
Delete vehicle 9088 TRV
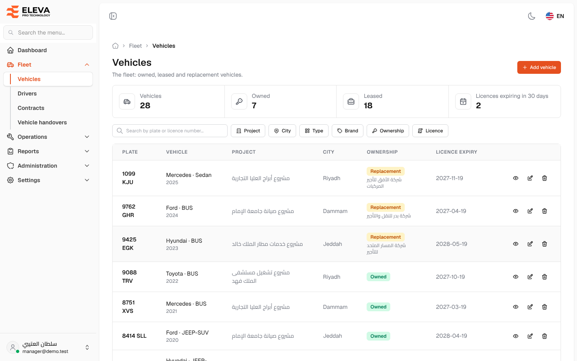pyautogui.click(x=545, y=277)
